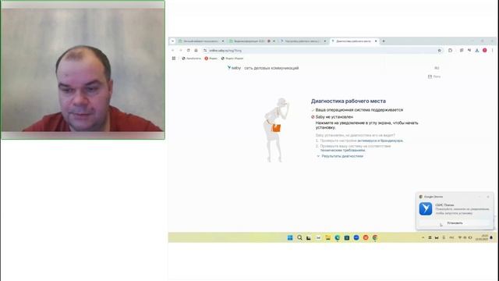This screenshot has width=499, height=281.
Task: Click the Saby logo in page header
Action: [x=234, y=68]
